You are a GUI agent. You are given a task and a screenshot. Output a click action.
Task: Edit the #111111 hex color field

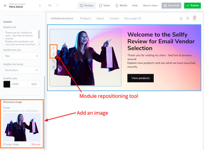(19, 84)
